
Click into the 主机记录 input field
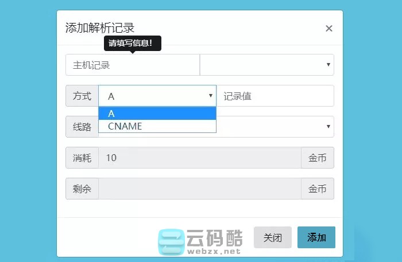click(x=132, y=65)
